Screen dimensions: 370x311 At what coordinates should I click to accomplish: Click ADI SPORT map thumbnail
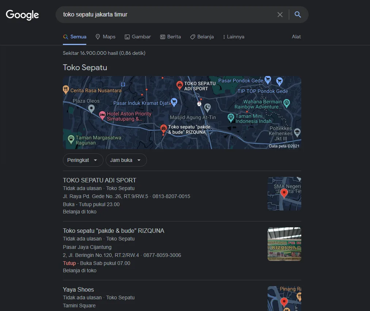coord(284,194)
